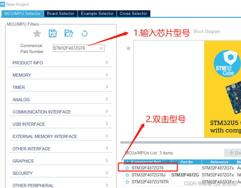The height and width of the screenshot is (188, 241).
Task: Favorite the STM32F407ZGT6TR row star
Action: tap(127, 182)
